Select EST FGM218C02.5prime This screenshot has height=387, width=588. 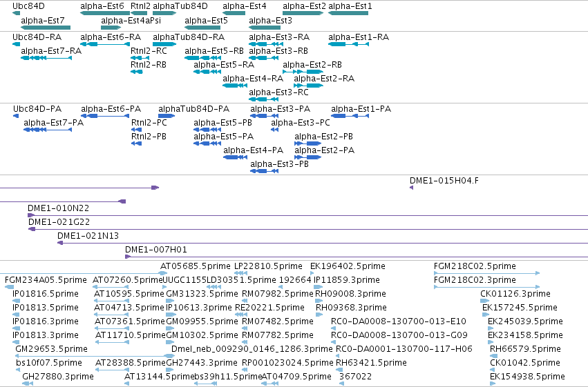point(486,273)
